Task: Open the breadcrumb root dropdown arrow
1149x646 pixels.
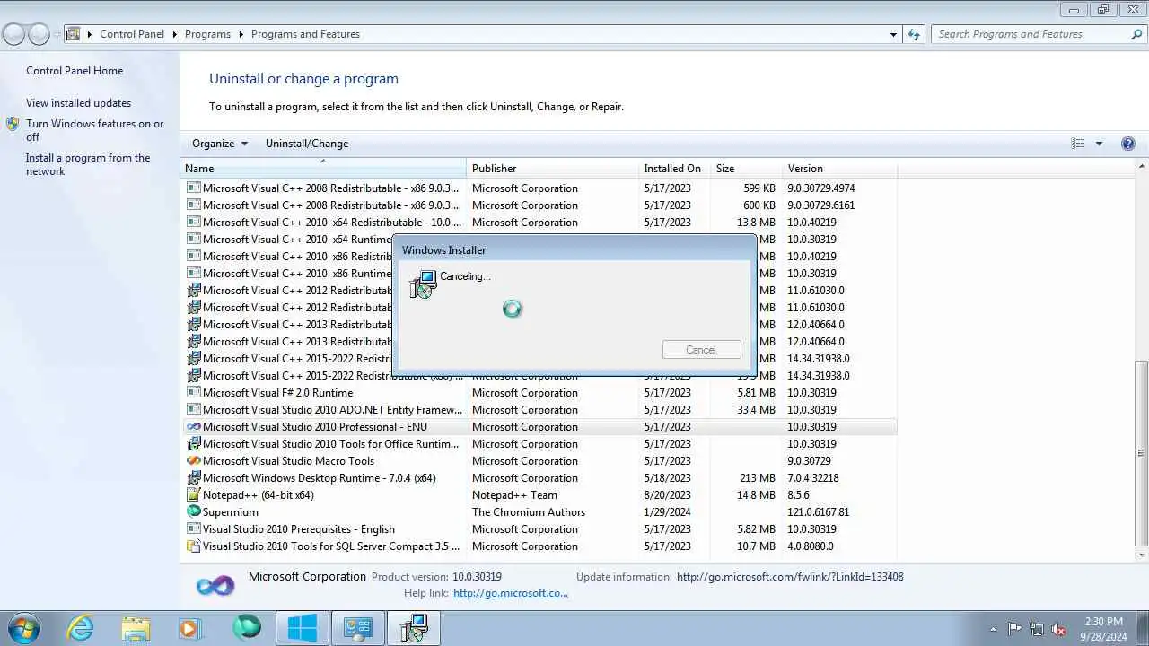Action: (89, 34)
